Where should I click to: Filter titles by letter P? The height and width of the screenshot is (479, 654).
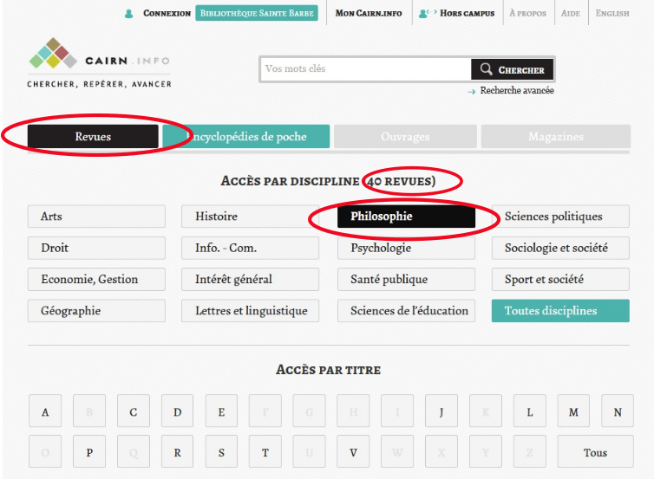(89, 451)
